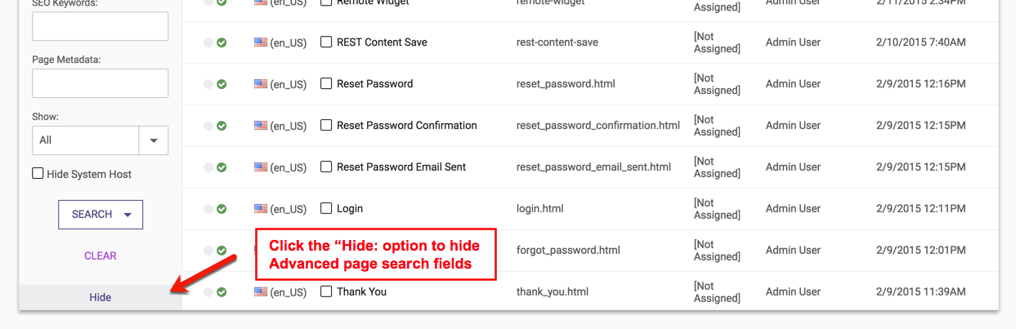Check the REST Content Save page checkbox

coord(326,42)
